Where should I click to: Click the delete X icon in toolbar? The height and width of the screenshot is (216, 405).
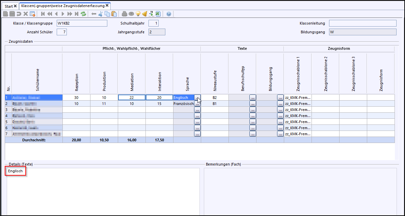(x=26, y=14)
